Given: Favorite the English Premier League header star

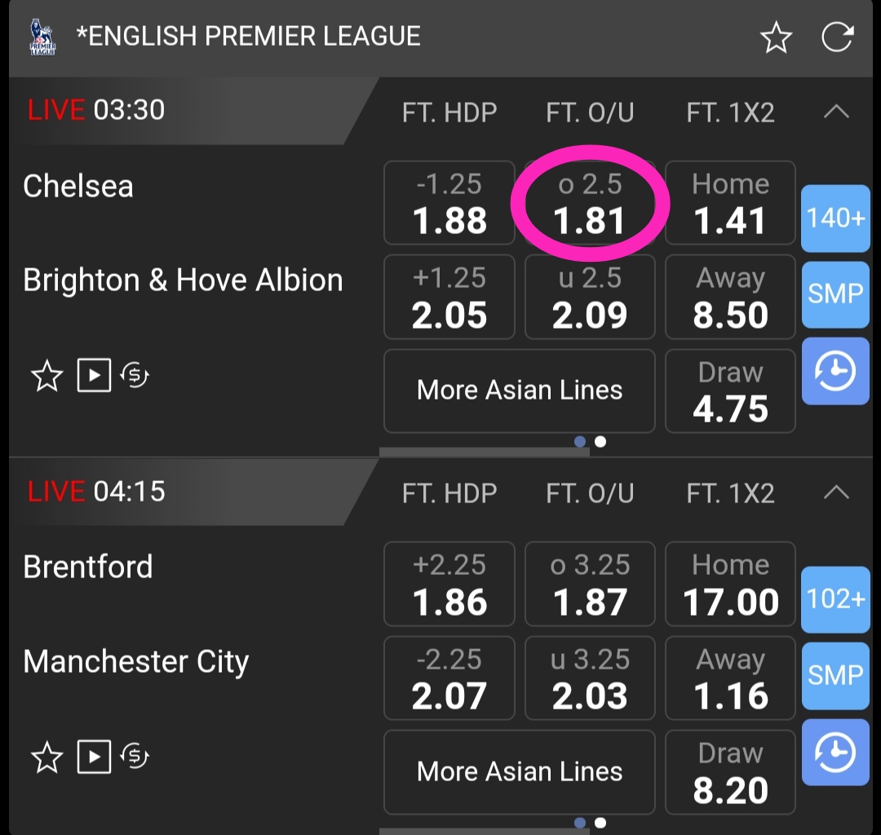Looking at the screenshot, I should (x=776, y=38).
